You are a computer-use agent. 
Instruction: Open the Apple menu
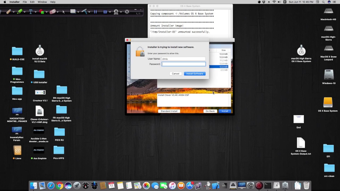coord(5,2)
